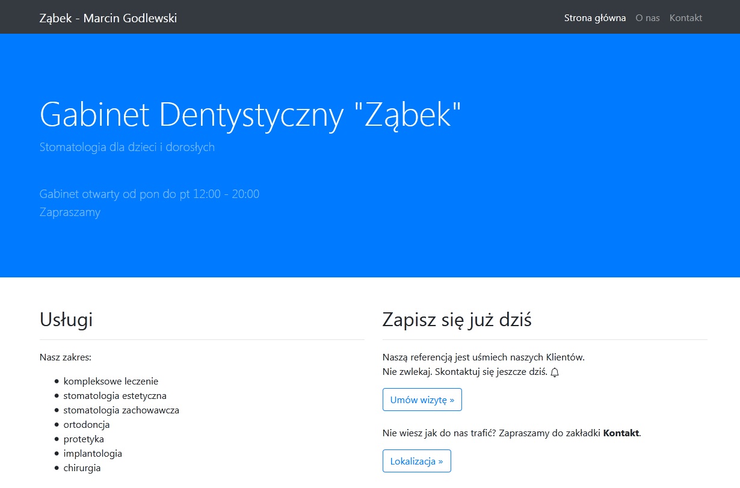
Task: Click the 'Zapraszamy' text in the blue banner
Action: 70,212
